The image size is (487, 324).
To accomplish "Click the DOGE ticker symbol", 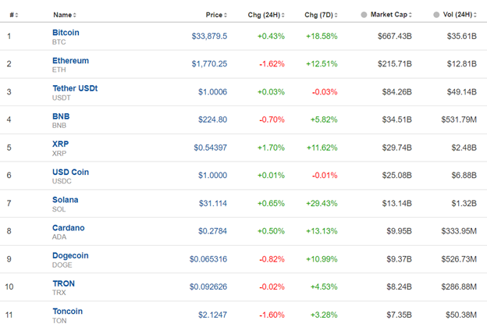I will tap(62, 265).
